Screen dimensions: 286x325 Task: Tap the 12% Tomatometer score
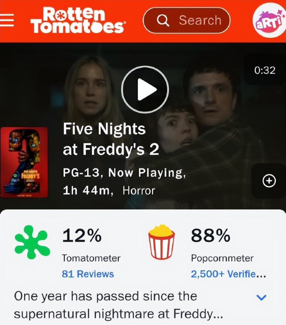pyautogui.click(x=81, y=236)
